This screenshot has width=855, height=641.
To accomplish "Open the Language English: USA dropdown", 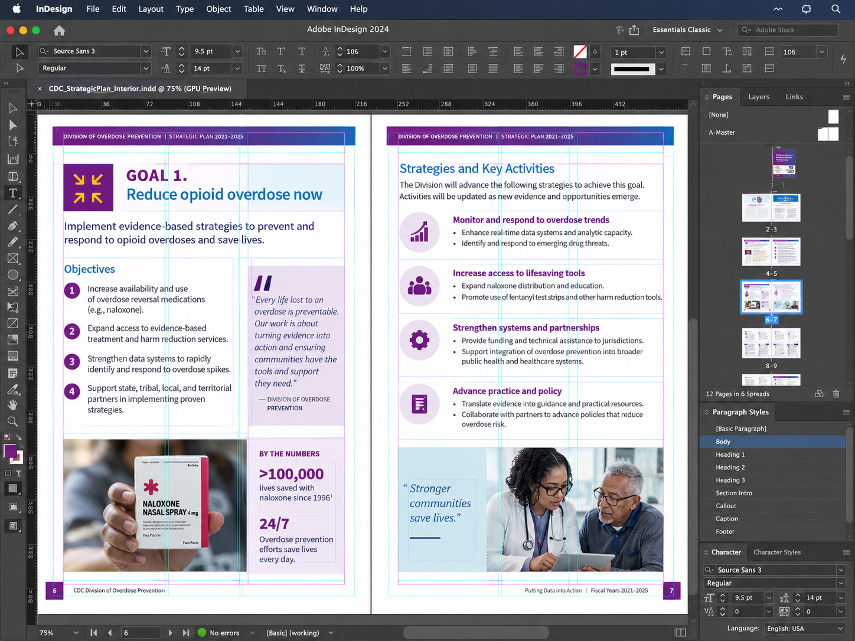I will [x=805, y=629].
